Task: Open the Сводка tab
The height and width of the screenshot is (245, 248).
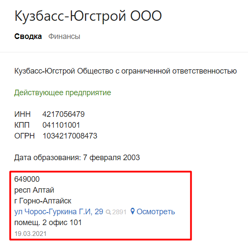Action: (x=28, y=36)
